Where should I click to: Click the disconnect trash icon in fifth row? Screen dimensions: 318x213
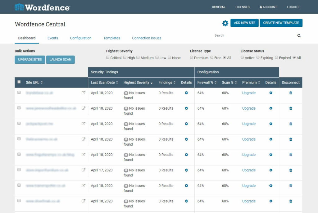tap(291, 155)
